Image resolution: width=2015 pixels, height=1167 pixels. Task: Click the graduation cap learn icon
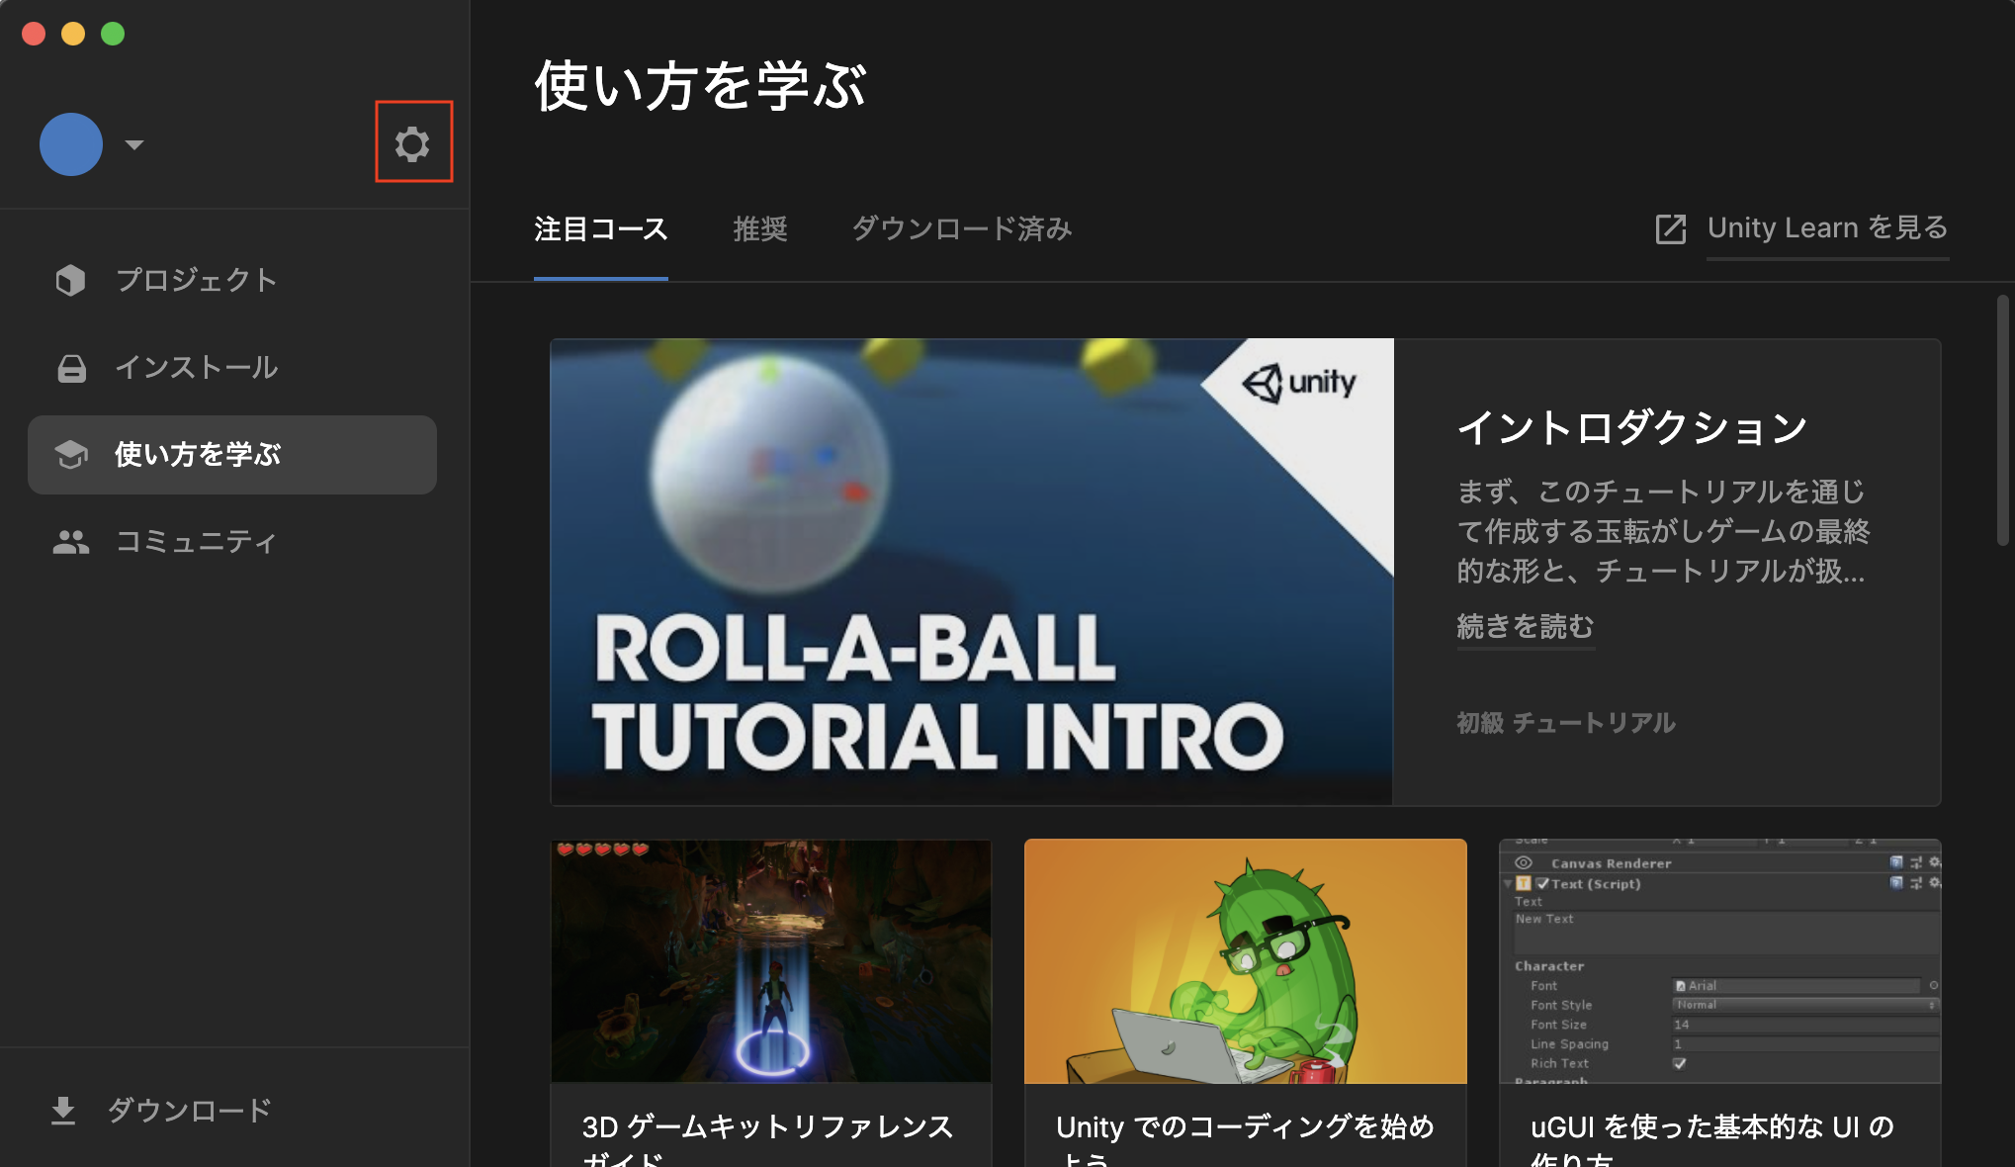(x=71, y=455)
